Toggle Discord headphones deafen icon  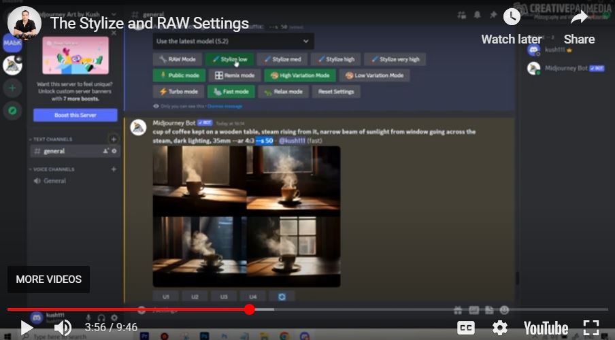(x=101, y=318)
